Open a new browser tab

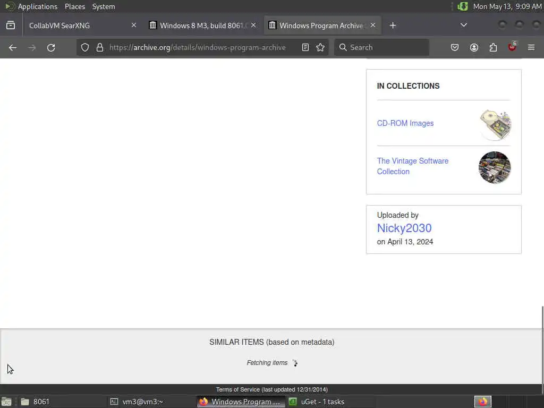pos(393,25)
